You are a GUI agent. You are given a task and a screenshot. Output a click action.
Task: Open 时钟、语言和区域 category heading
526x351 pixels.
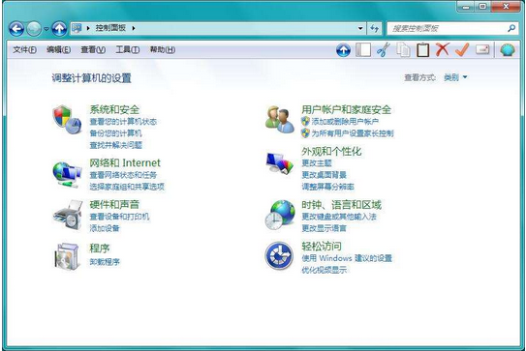[342, 204]
